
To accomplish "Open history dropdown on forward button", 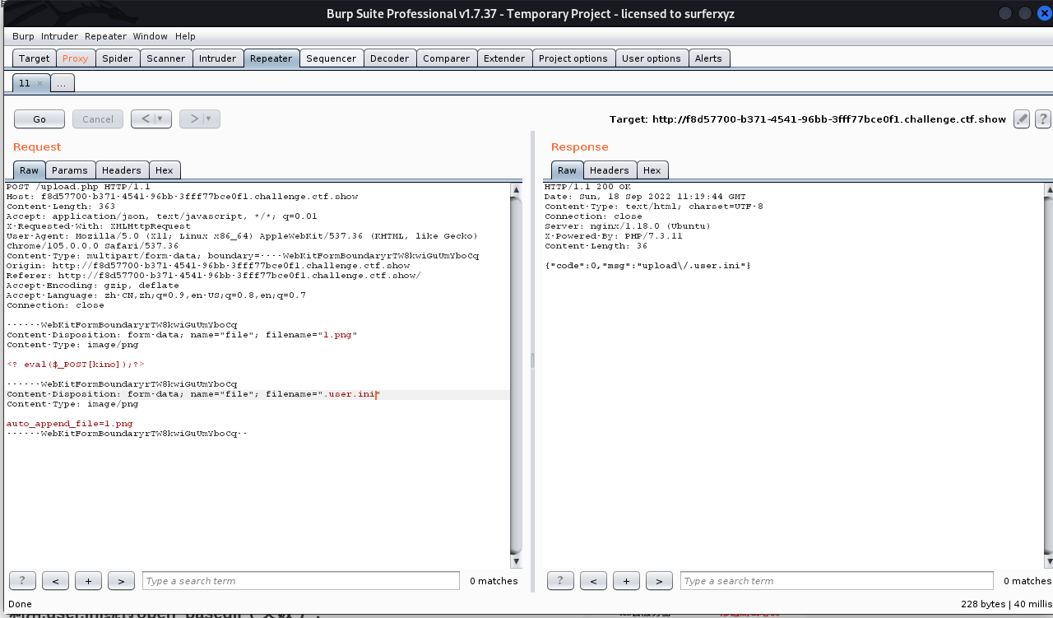I will pos(209,119).
